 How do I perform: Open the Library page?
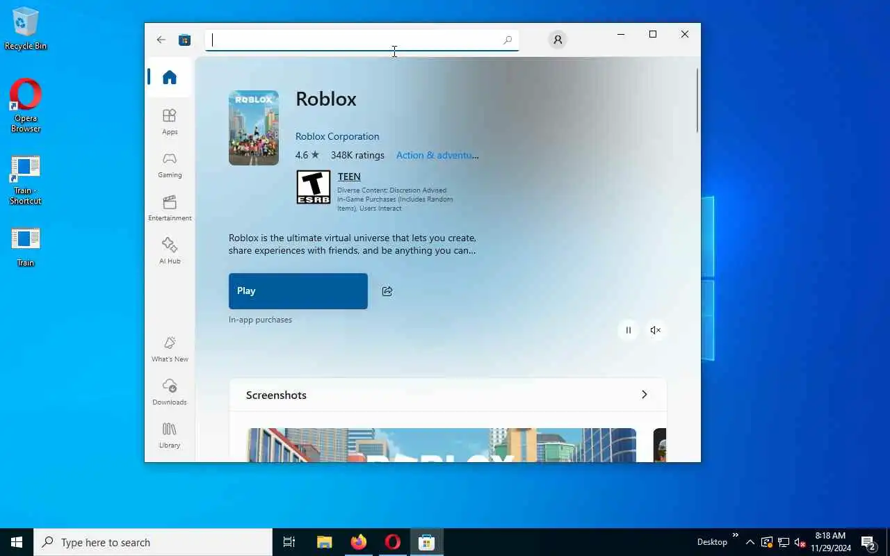tap(170, 435)
